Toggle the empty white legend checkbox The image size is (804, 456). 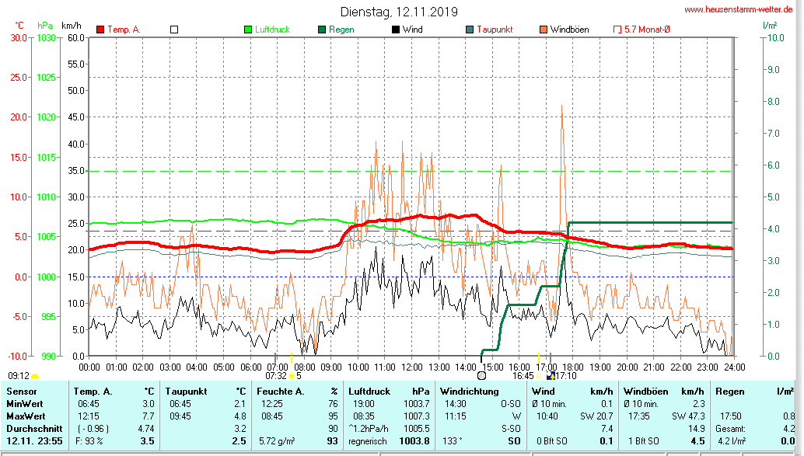(174, 30)
